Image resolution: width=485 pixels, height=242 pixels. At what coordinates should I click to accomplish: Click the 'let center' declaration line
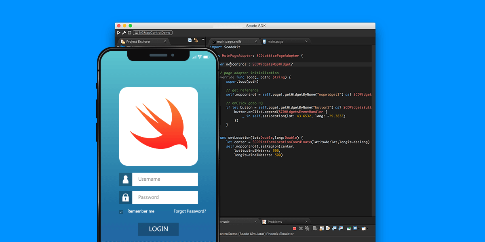298,142
